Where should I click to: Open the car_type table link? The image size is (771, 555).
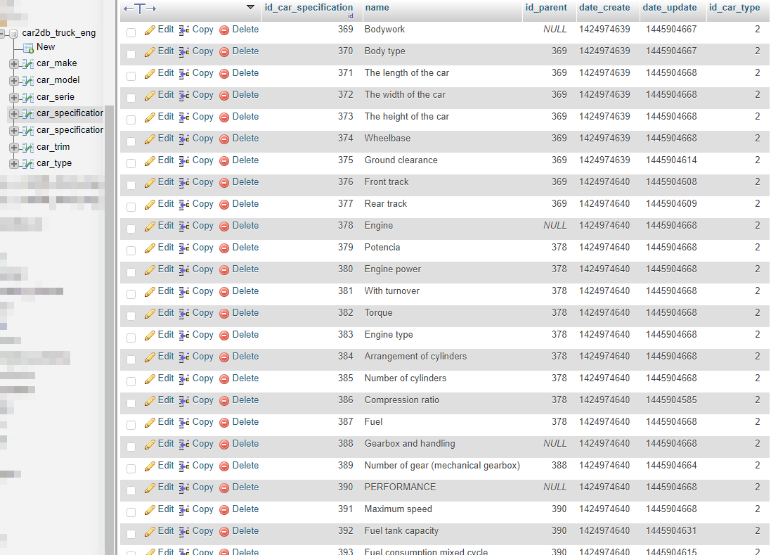(54, 163)
